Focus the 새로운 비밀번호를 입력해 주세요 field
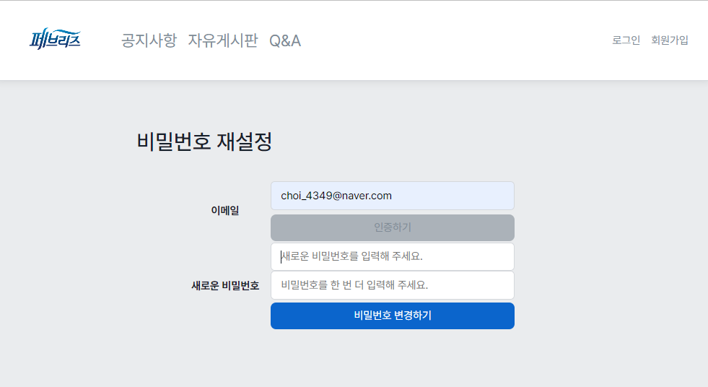This screenshot has height=387, width=708. 393,256
